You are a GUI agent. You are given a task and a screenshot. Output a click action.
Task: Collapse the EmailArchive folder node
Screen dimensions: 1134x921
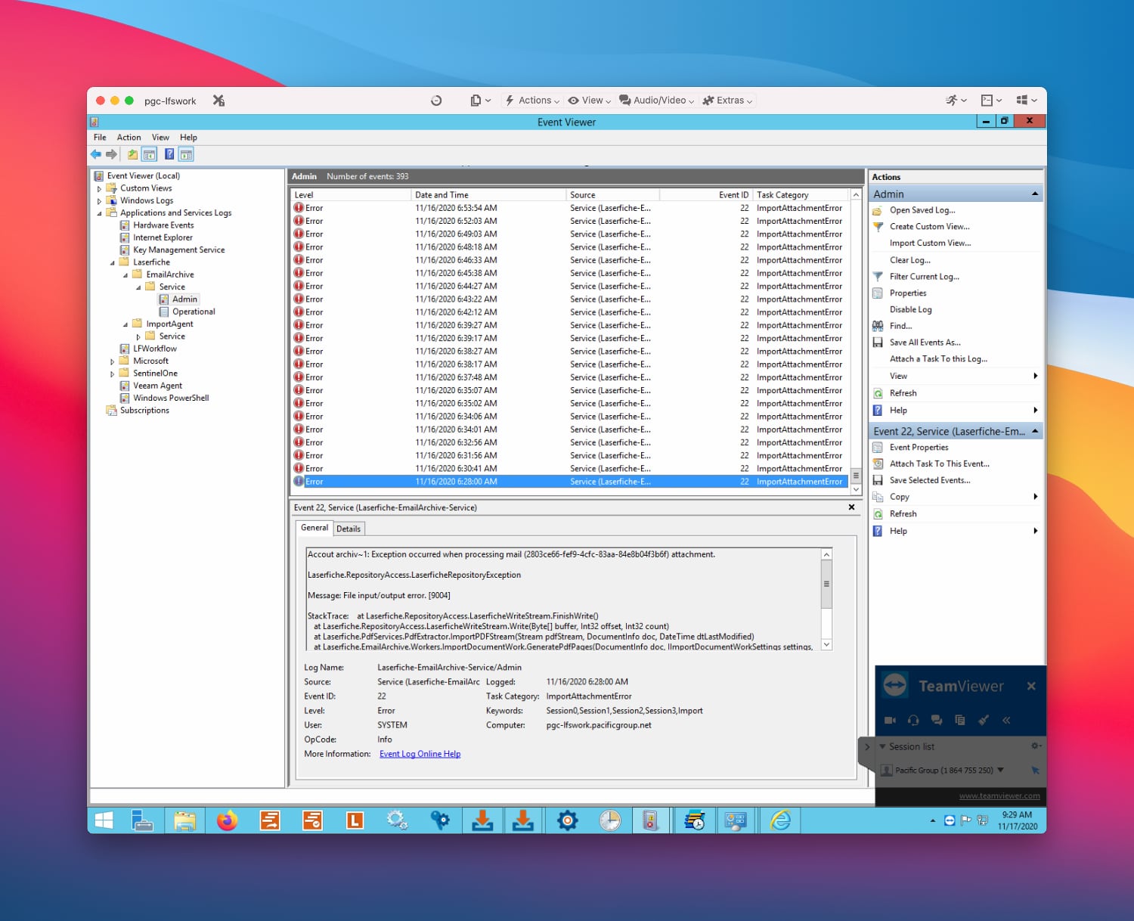125,275
